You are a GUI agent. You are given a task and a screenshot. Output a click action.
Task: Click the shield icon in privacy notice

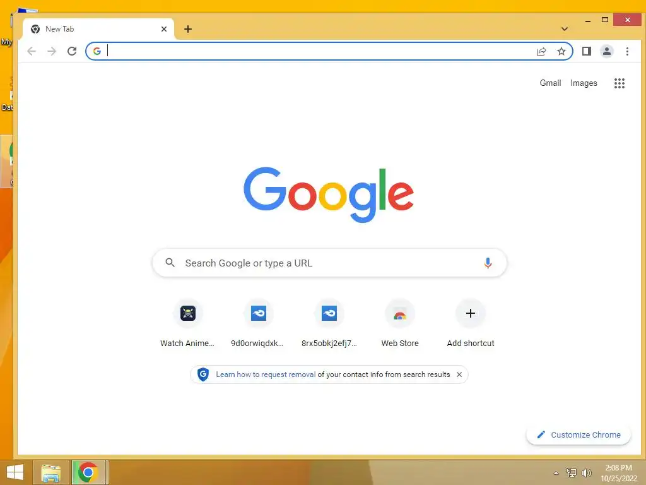pyautogui.click(x=203, y=374)
